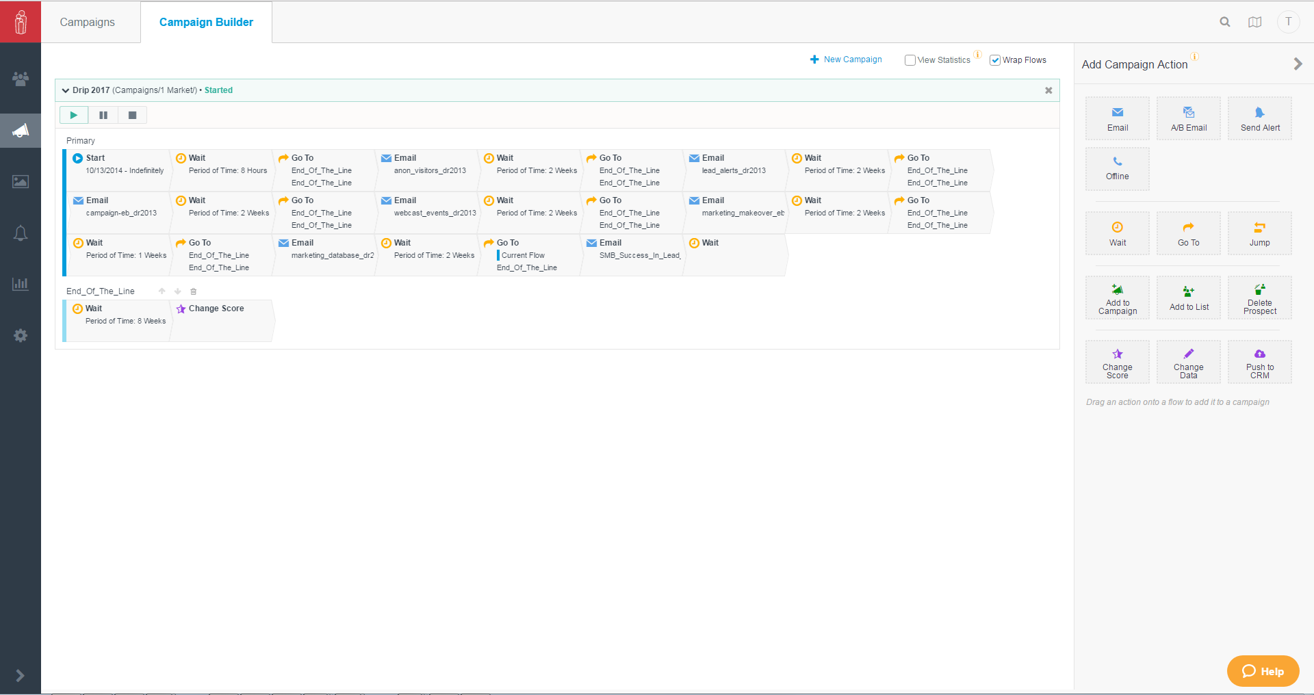Open the alerts bell icon in sidebar
1314x695 pixels.
[21, 233]
